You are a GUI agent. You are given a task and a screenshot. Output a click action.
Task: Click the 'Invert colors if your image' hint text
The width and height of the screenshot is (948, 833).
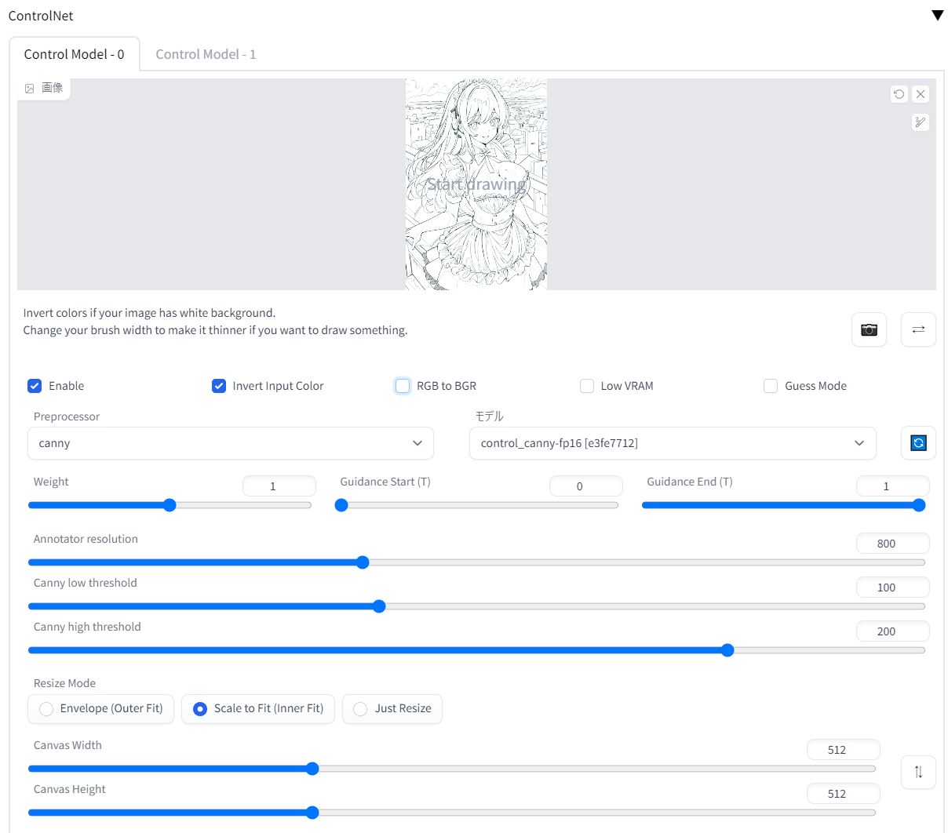click(149, 313)
